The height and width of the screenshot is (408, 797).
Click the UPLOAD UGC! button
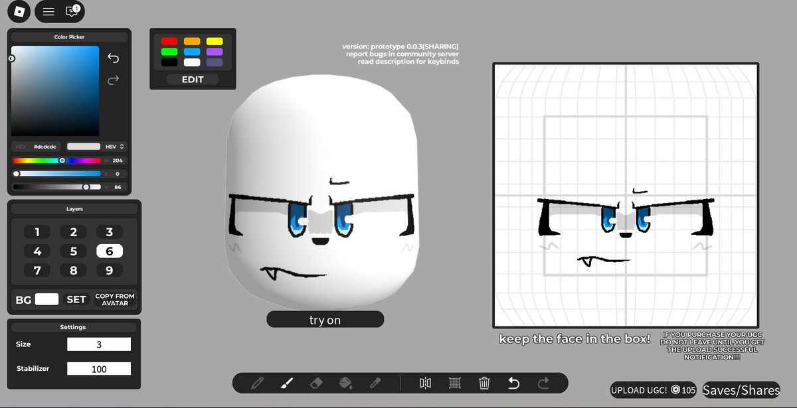point(654,390)
